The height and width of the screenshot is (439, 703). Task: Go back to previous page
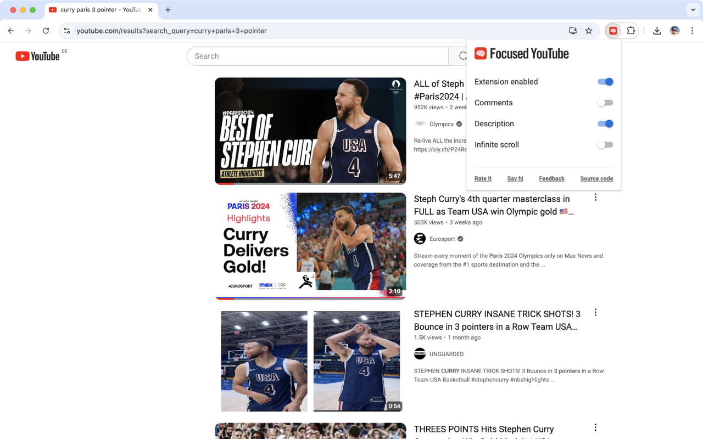(x=11, y=31)
